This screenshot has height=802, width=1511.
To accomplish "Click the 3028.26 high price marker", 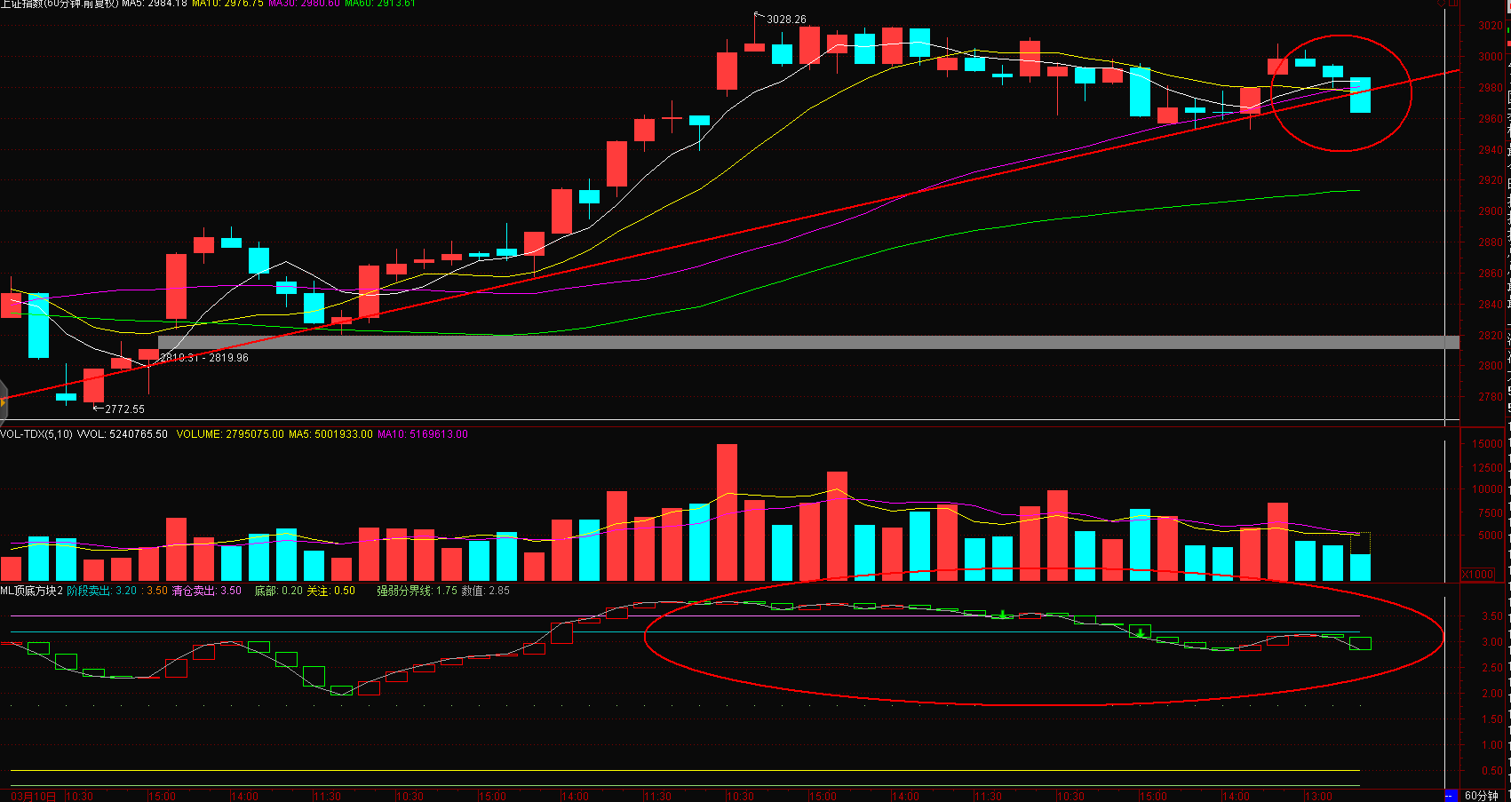I will coord(786,19).
